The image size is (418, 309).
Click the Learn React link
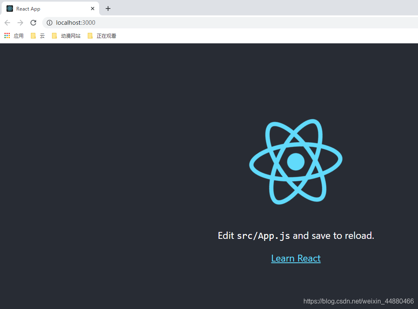[x=296, y=258]
